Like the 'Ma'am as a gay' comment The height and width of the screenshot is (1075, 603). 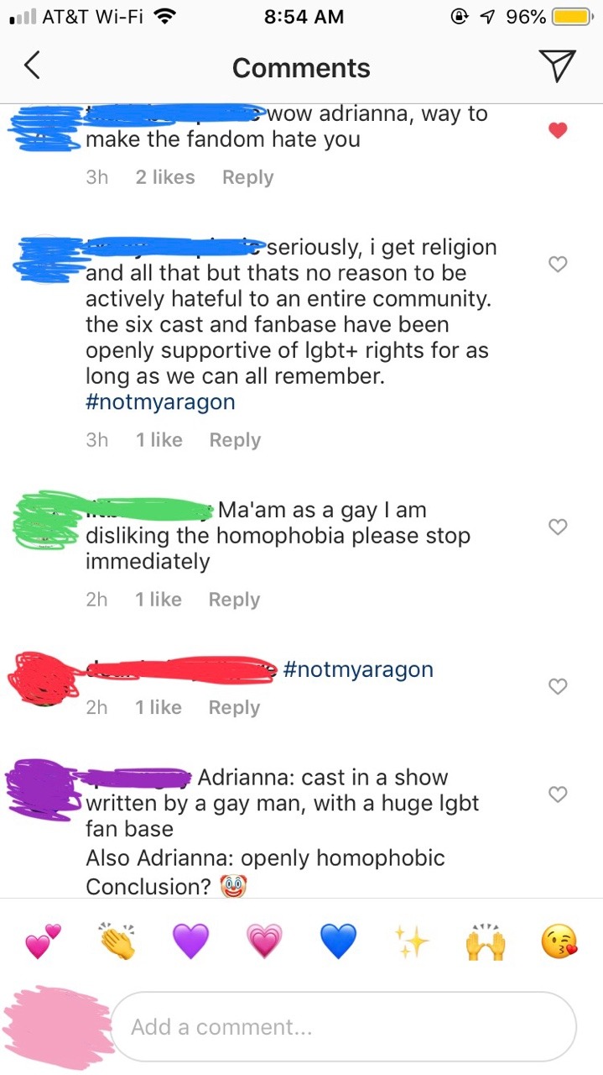pos(558,527)
